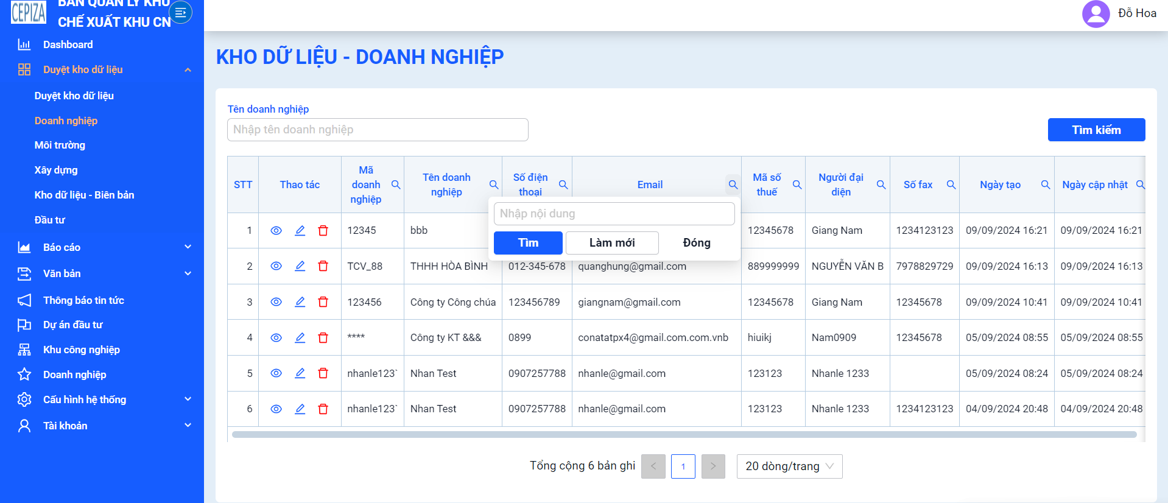
Task: View details of row 6 Nhan Test
Action: 276,409
